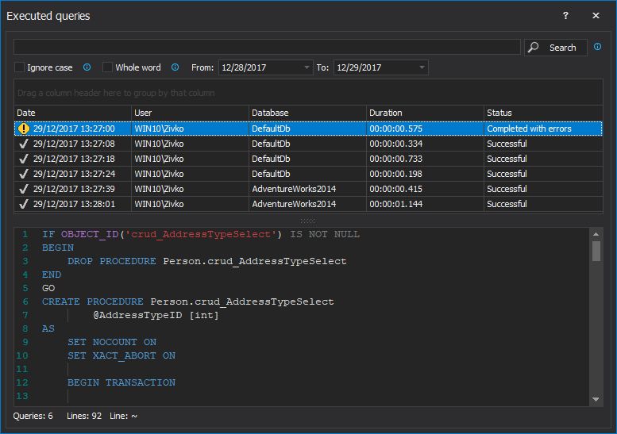617x434 pixels.
Task: Enable the Whole word checkbox
Action: [x=108, y=67]
